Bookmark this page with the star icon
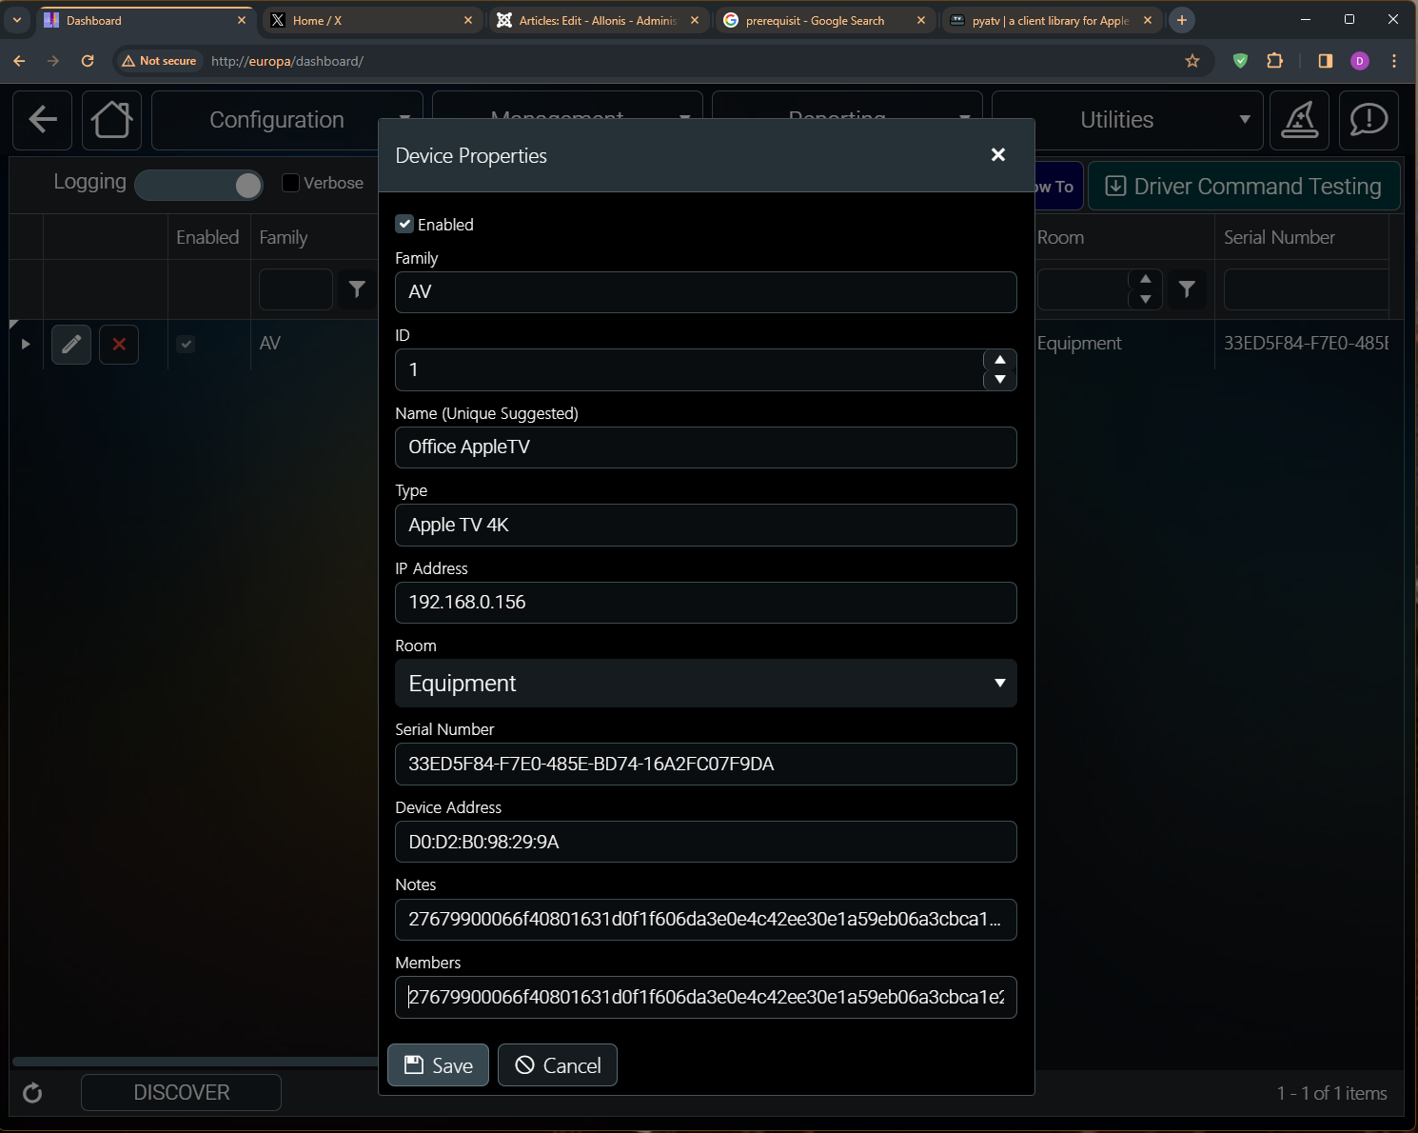 1192,61
